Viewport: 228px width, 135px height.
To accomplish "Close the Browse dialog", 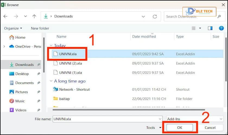I will coord(223,5).
